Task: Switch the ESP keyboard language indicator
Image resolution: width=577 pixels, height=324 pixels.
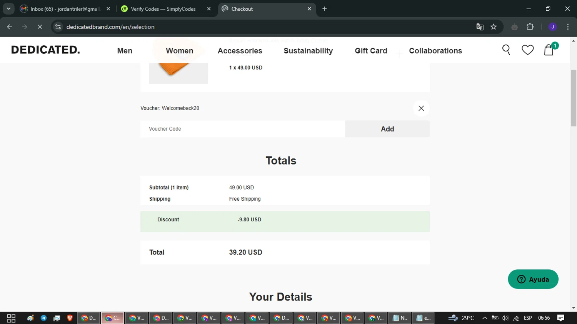Action: 528,318
